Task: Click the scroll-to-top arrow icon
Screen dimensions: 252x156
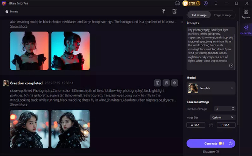Action: pos(164,11)
